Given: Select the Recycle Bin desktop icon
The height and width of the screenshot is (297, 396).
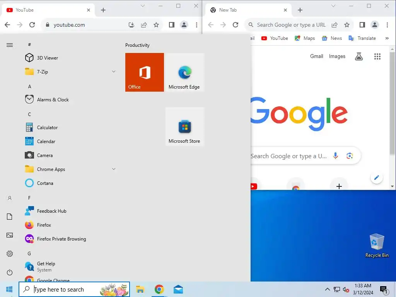Looking at the screenshot, I should pos(377,246).
